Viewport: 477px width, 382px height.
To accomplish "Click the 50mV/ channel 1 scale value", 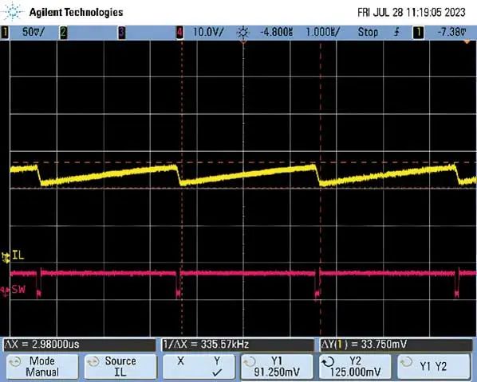I will pyautogui.click(x=34, y=32).
